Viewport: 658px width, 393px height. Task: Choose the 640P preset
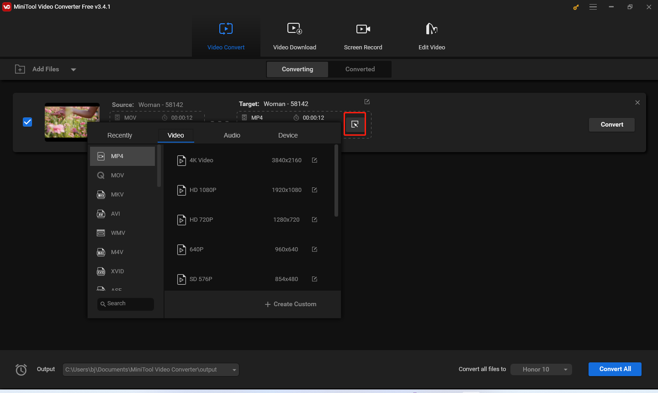click(249, 250)
